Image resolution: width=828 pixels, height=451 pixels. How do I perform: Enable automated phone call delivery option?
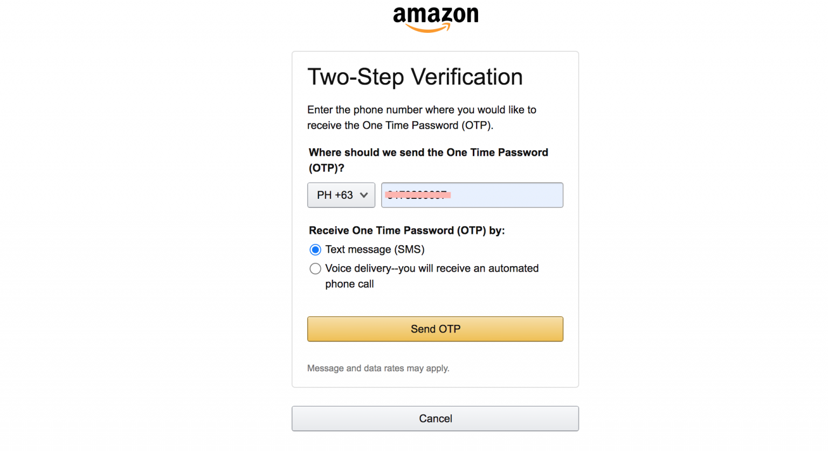click(x=315, y=268)
